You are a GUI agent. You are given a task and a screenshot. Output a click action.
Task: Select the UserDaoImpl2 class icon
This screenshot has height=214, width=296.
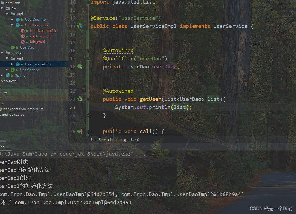point(18,25)
